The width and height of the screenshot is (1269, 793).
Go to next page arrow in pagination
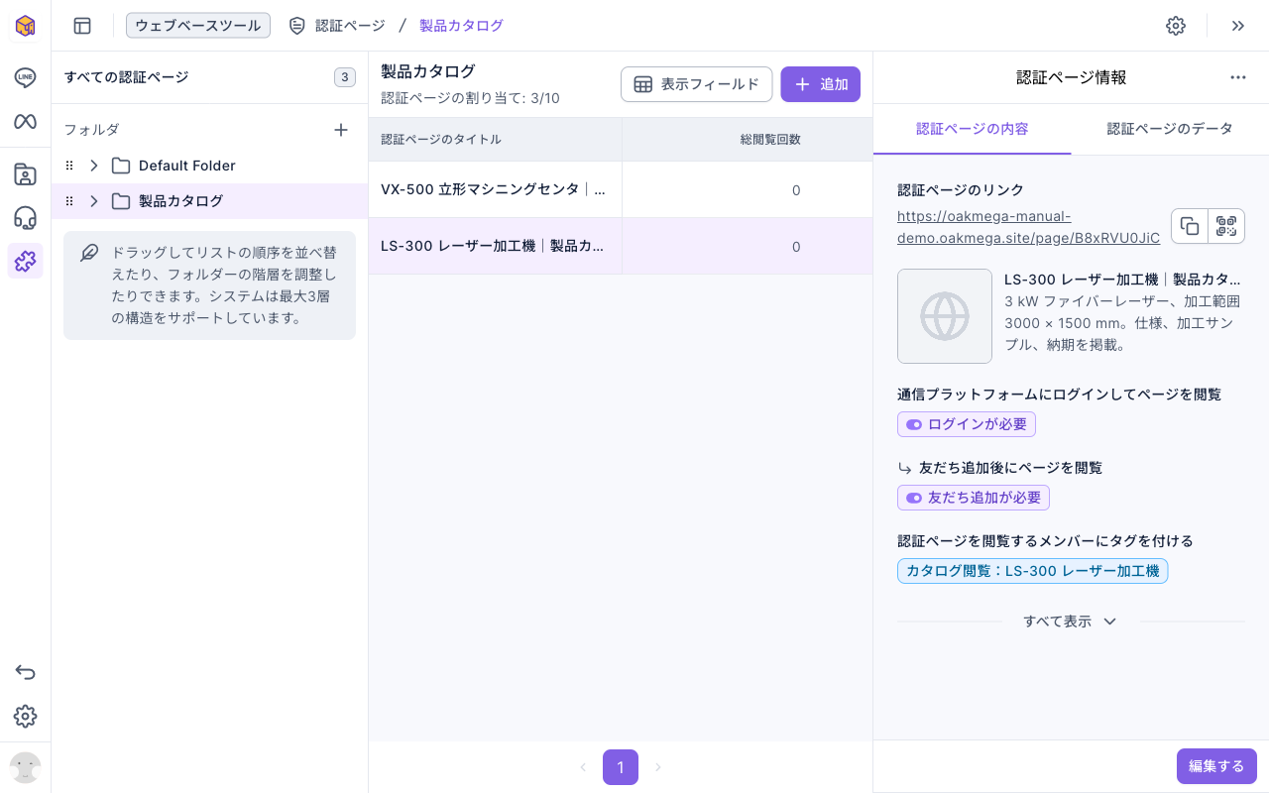[657, 767]
